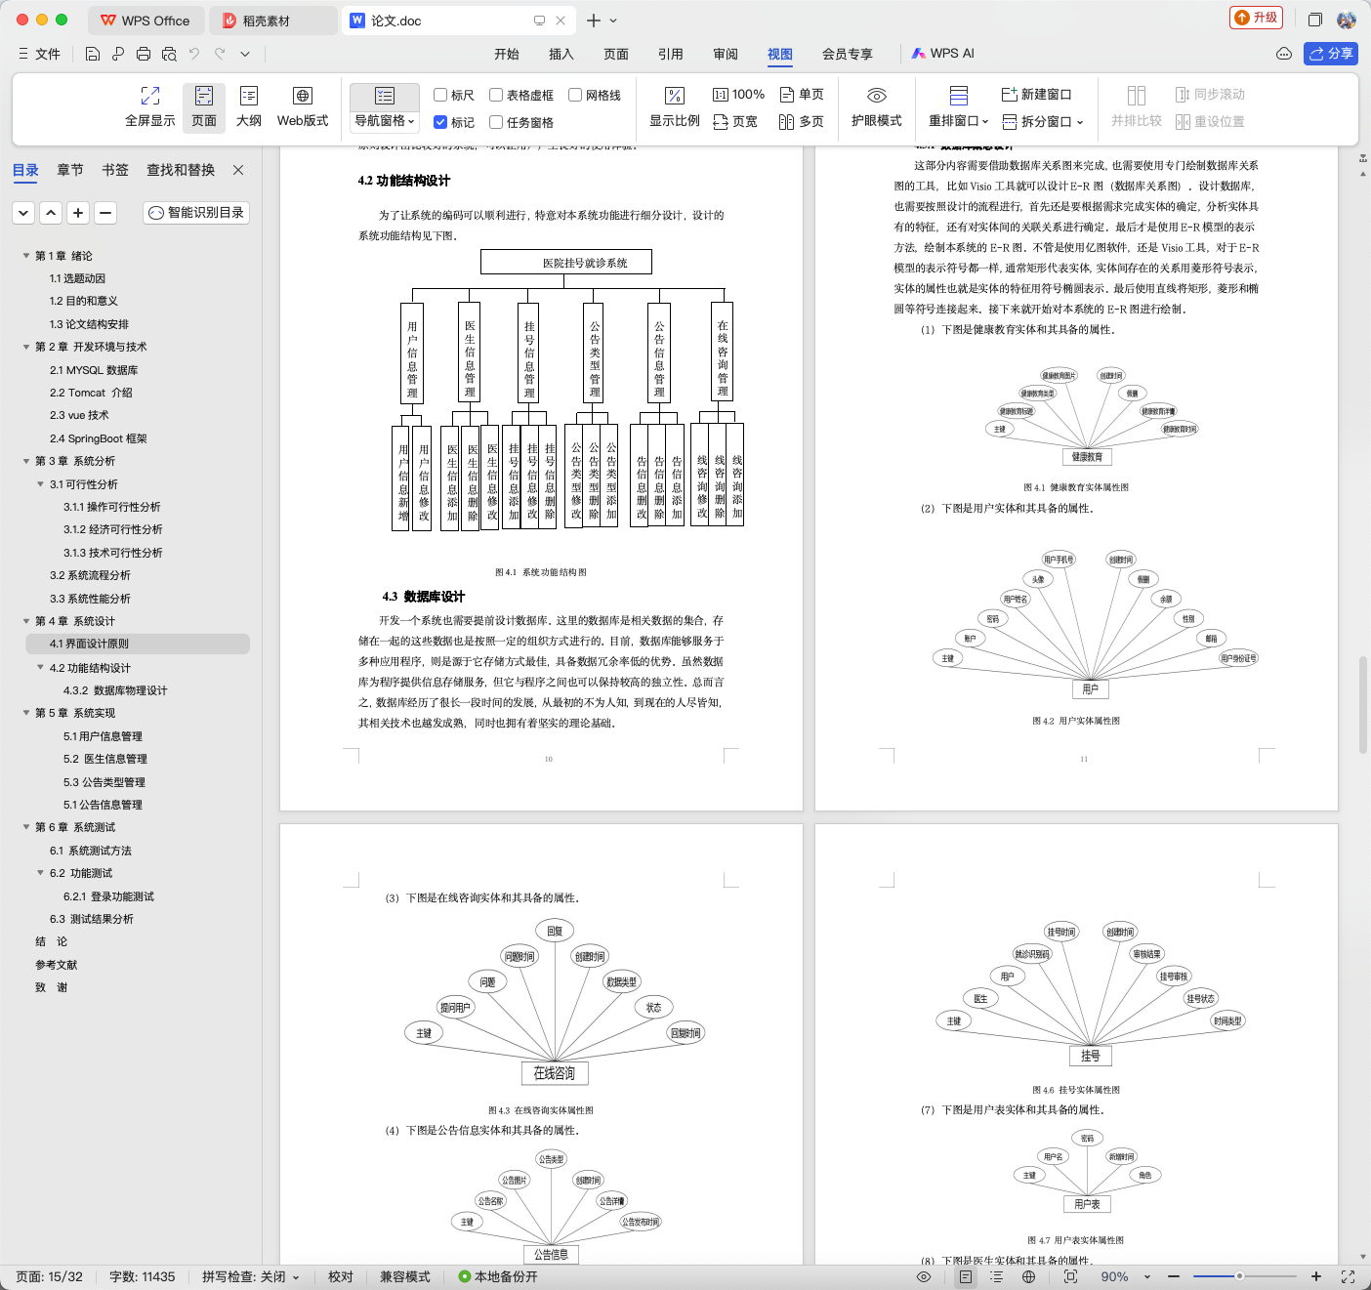Open the 开始 ribbon tab
Screen dimensions: 1371x1290
click(507, 54)
